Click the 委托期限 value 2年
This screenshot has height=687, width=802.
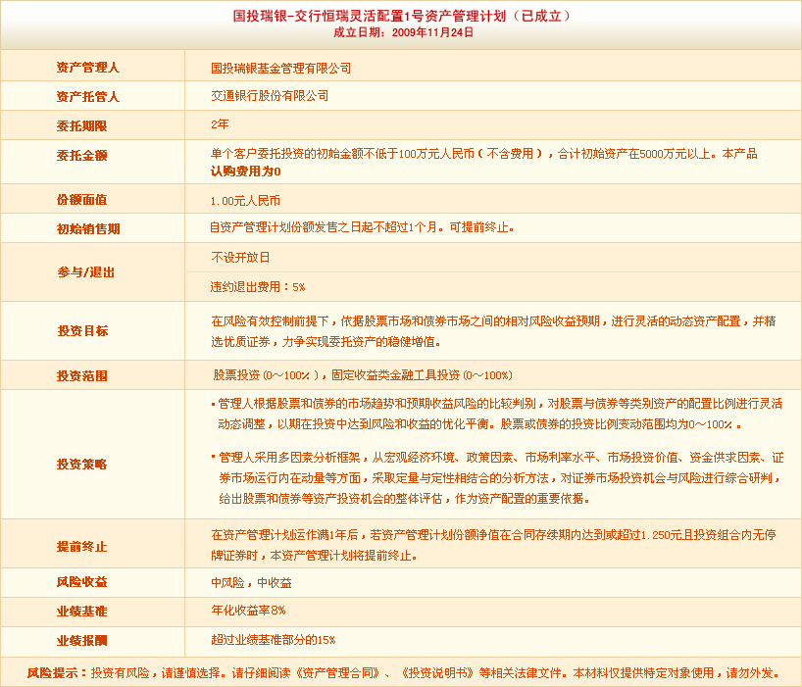coord(220,124)
